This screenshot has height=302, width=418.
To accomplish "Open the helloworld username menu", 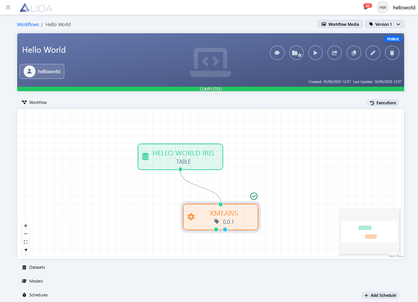I will [x=404, y=8].
